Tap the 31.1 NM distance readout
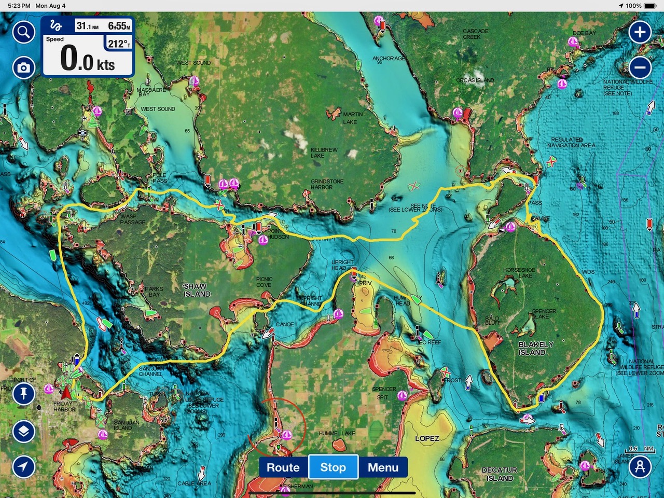The height and width of the screenshot is (498, 664). point(87,26)
